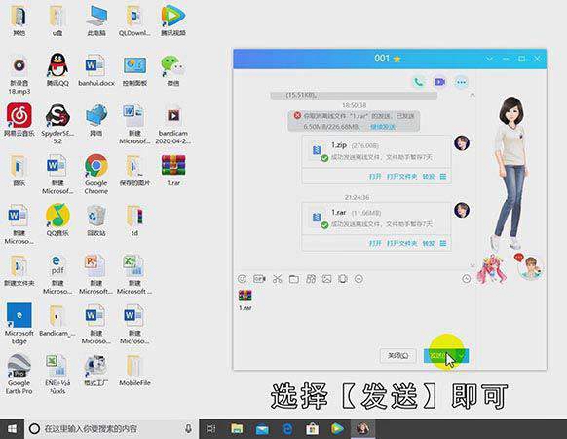The height and width of the screenshot is (439, 567).
Task: Select the 格式工厂 desktop icon
Action: [x=96, y=370]
